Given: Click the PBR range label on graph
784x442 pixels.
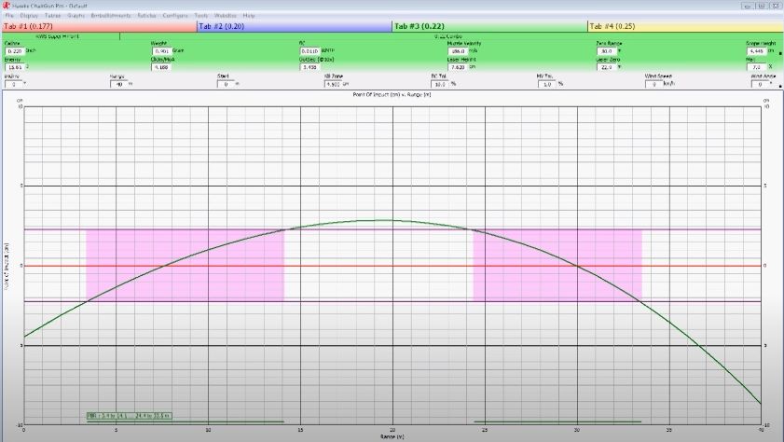Looking at the screenshot, I should [x=129, y=416].
